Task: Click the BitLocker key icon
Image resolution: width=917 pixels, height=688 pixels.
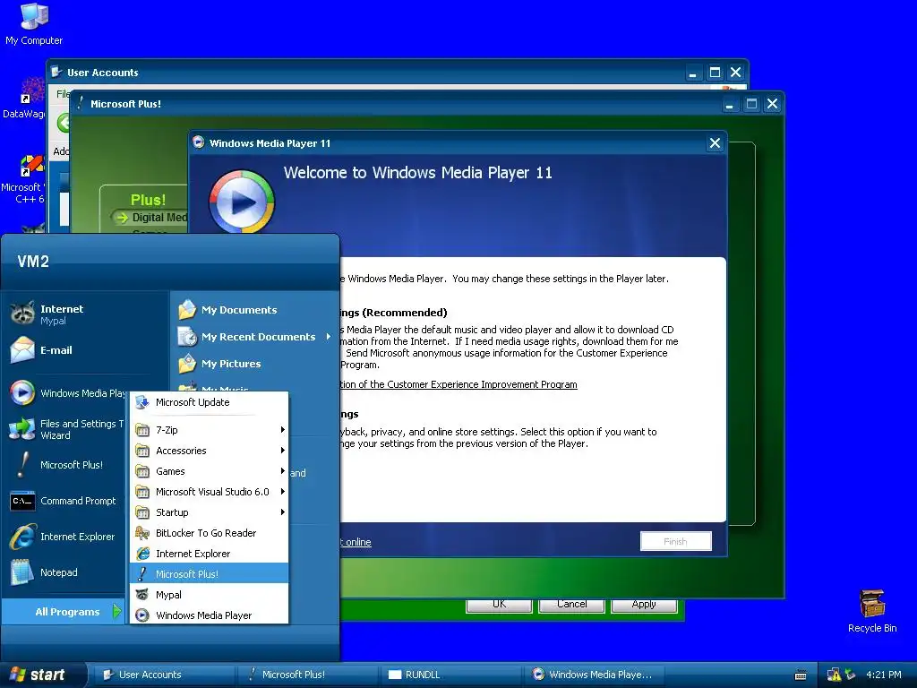Action: click(142, 533)
